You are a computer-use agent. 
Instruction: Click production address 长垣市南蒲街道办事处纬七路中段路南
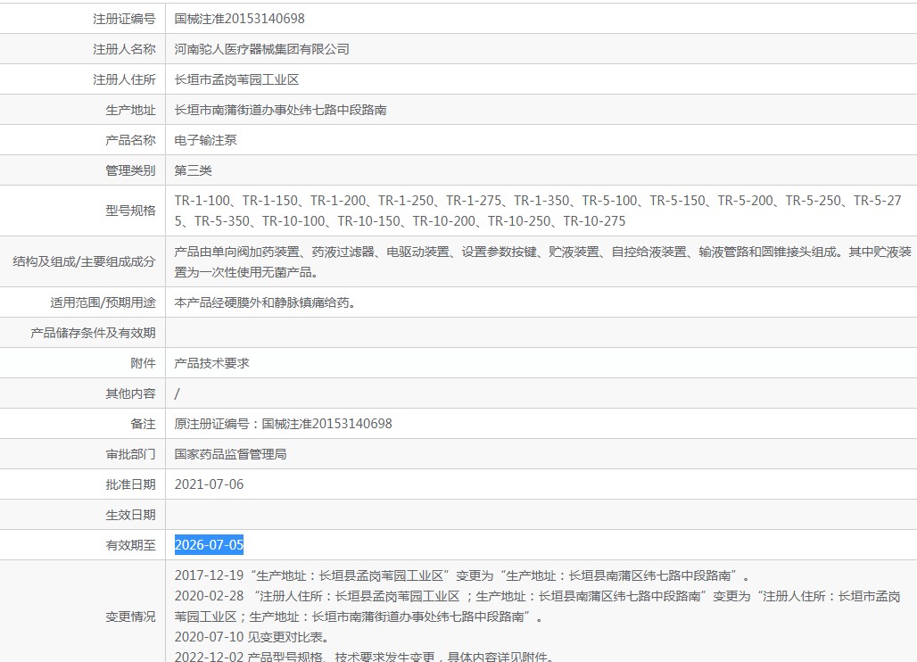point(280,110)
